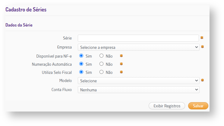Choose Sim for Numeração Automática
224x126 pixels.
(81, 64)
